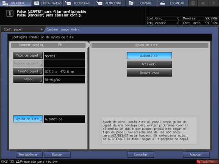The height and width of the screenshot is (164, 219).
Task: Select the Activado air assist option
Action: 149,64
